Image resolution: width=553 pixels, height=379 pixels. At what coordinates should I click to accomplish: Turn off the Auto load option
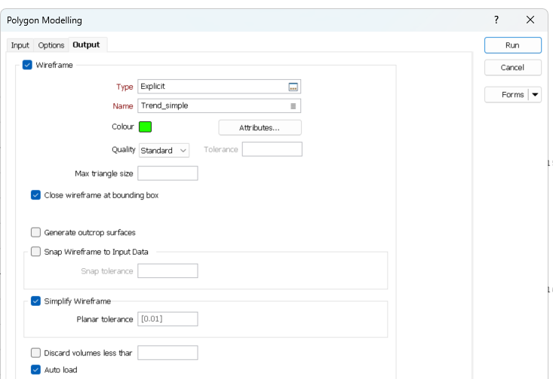tap(35, 370)
